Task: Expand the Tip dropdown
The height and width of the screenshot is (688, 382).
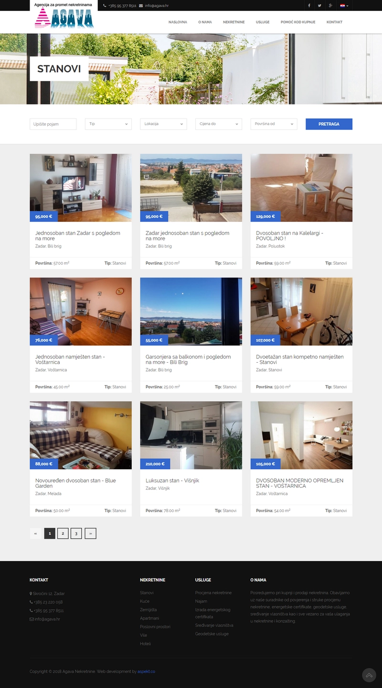Action: click(108, 124)
